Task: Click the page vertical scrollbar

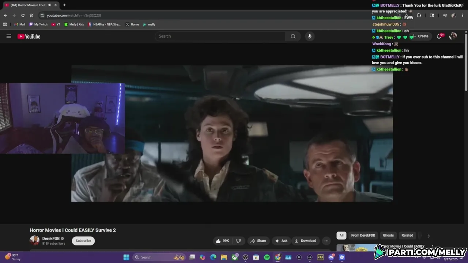Action: point(466,62)
